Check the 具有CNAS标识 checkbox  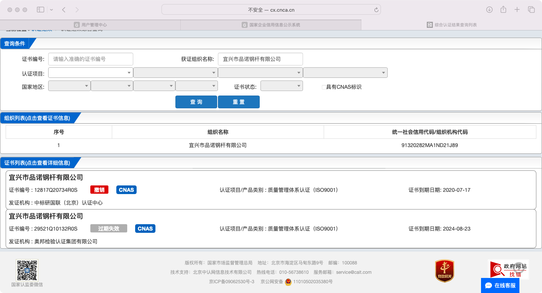tap(324, 87)
